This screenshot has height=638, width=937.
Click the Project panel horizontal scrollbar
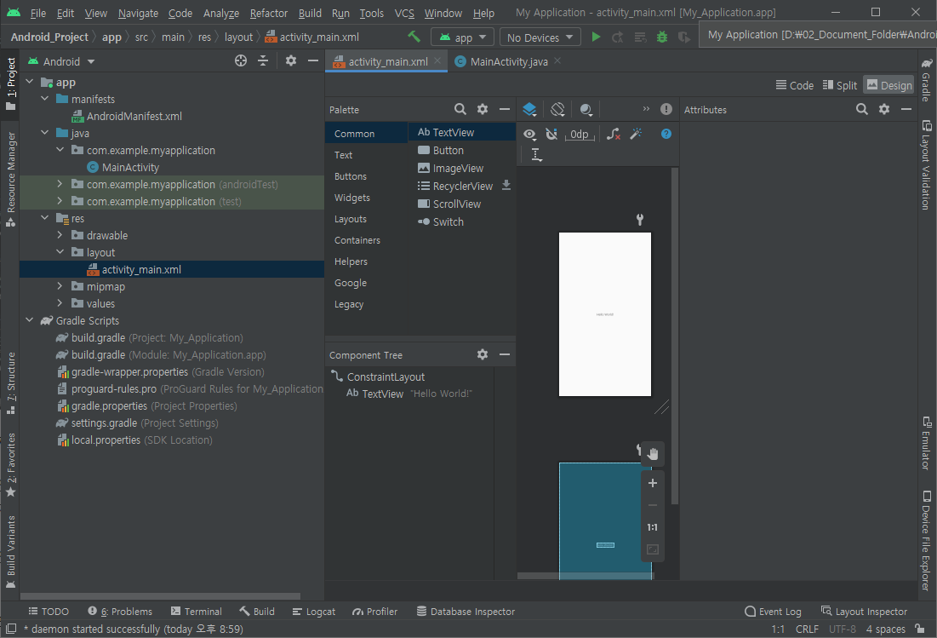160,595
